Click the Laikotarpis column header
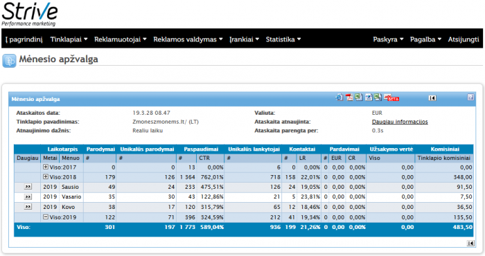Screen dimensions: 485x256 coord(62,149)
